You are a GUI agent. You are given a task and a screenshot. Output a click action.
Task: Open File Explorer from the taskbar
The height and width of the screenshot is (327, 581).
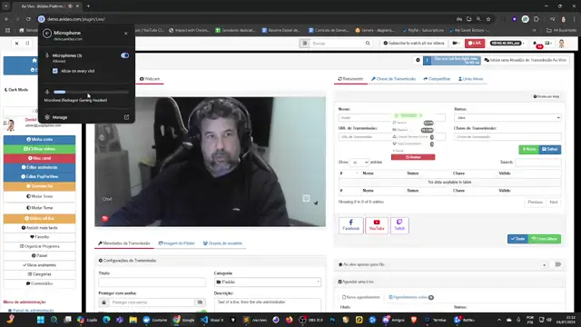[133, 320]
